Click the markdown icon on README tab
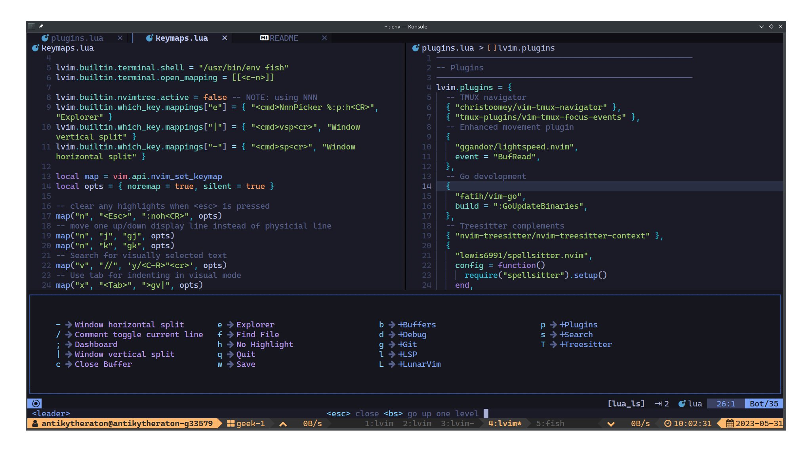The width and height of the screenshot is (812, 461). coord(264,38)
